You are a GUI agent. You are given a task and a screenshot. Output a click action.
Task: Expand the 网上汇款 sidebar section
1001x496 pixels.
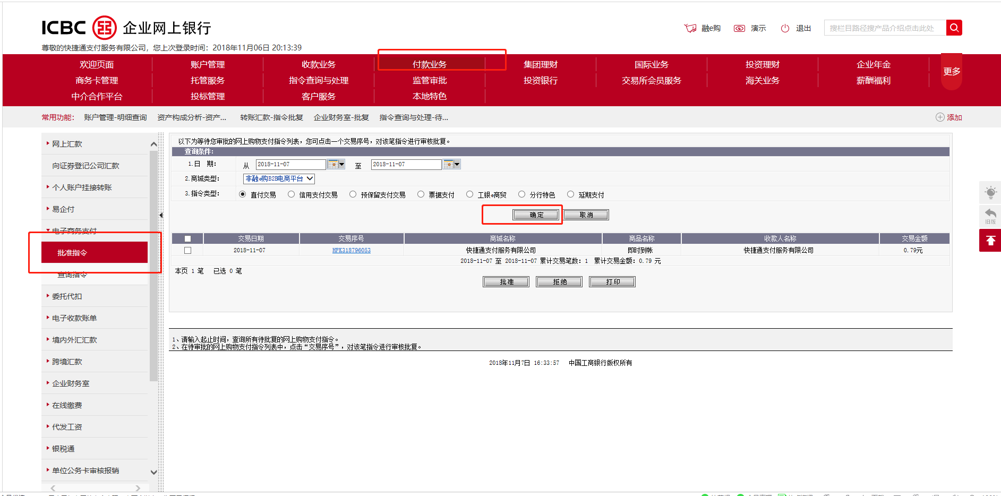[x=67, y=144]
